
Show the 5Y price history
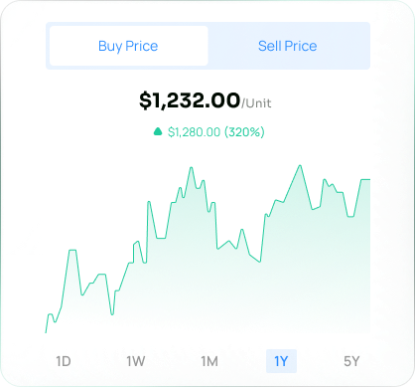pos(351,361)
